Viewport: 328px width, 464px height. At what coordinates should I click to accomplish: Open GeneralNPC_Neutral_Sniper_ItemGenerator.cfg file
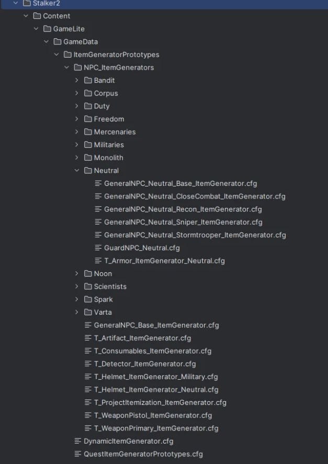183,222
